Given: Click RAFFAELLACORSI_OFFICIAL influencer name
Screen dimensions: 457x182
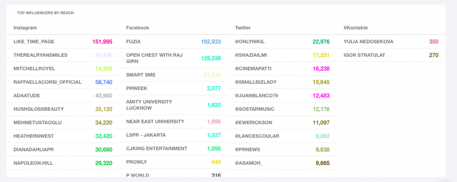Looking at the screenshot, I should (x=47, y=82).
